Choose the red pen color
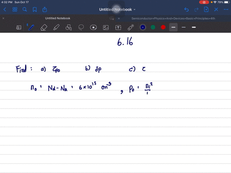This screenshot has height=173, width=231. pos(163,27)
